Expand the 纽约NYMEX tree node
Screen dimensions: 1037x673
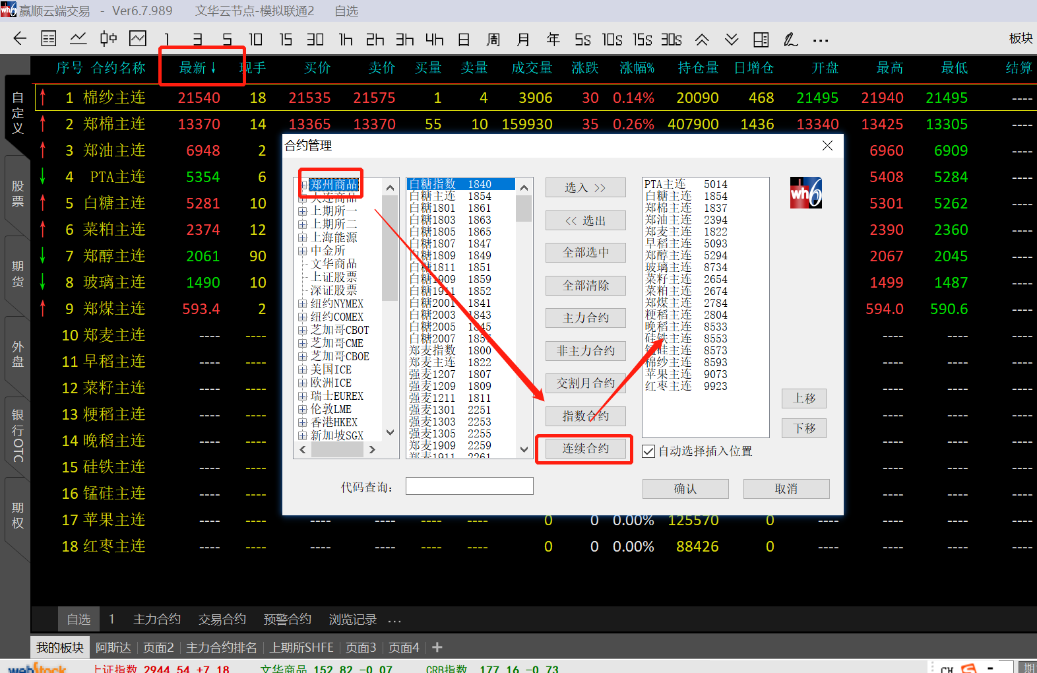point(302,304)
